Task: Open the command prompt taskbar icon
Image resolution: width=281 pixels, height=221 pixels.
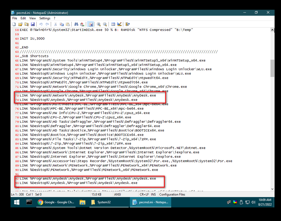Action: (x=29, y=202)
